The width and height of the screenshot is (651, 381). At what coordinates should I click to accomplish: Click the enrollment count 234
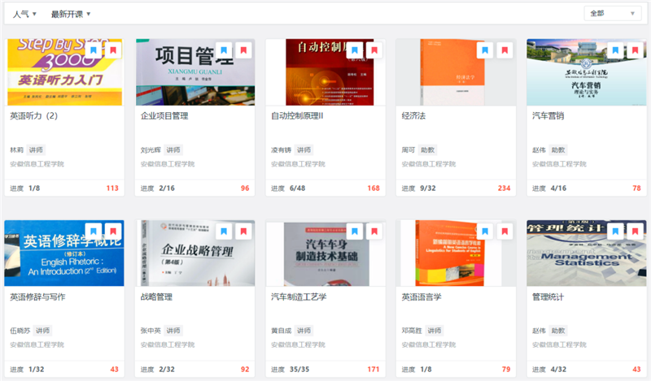coord(504,188)
